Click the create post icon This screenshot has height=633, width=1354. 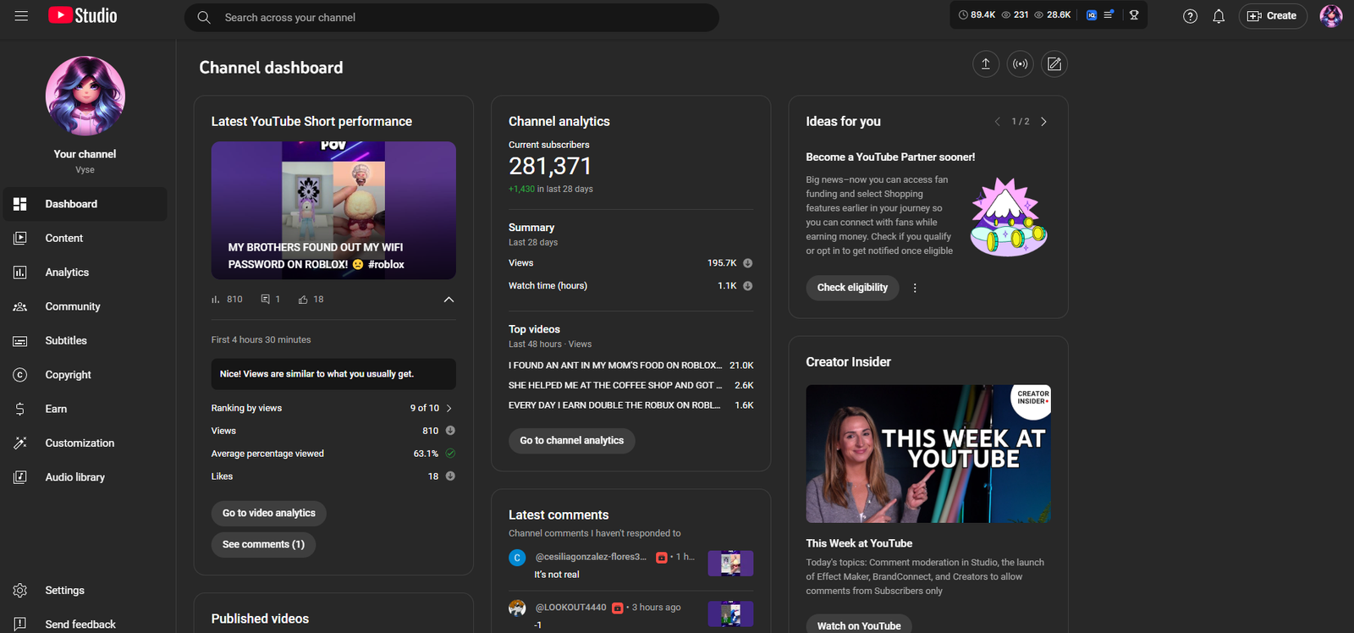[1054, 64]
